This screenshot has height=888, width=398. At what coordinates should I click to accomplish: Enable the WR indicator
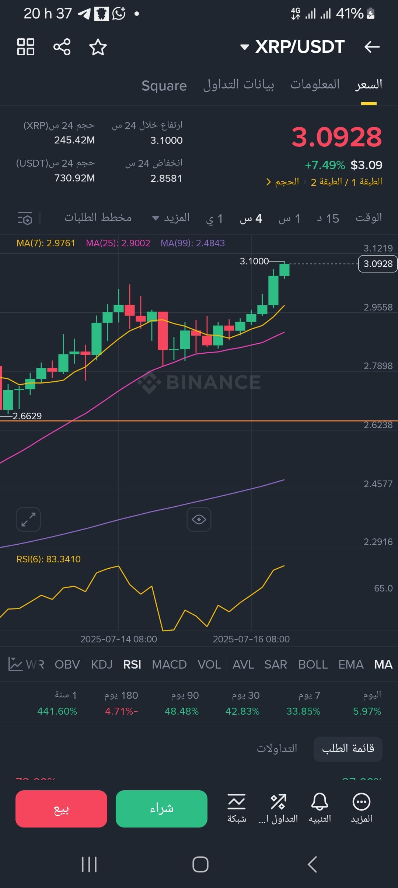click(35, 665)
